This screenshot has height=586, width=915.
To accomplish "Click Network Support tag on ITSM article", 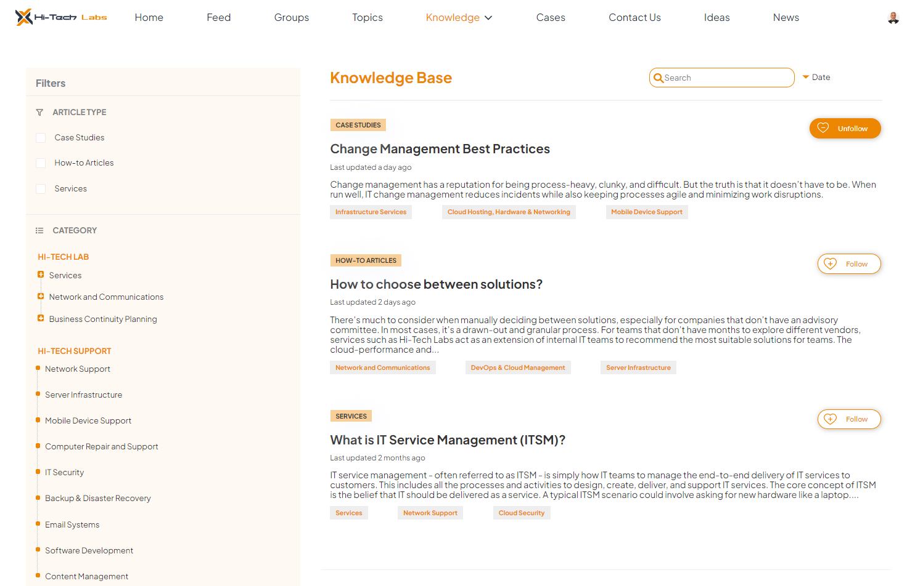I will coord(430,513).
